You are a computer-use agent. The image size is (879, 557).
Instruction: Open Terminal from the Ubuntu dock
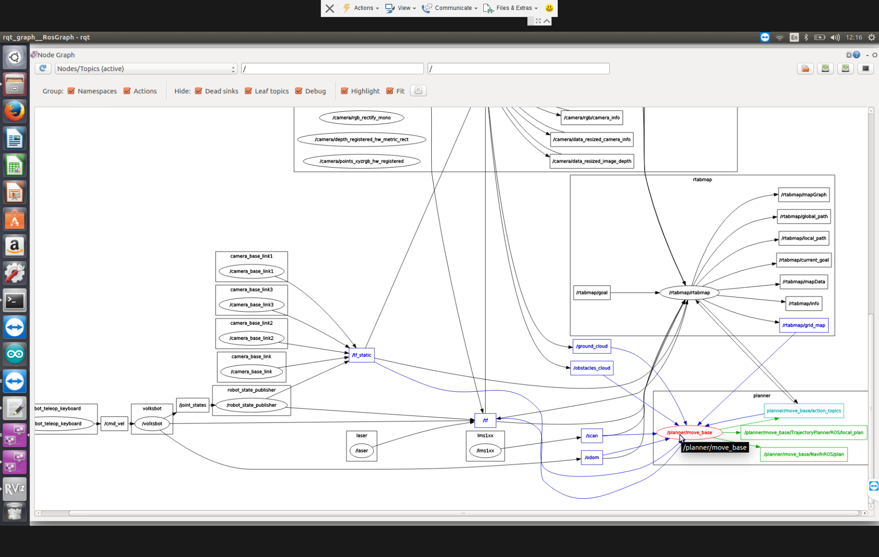(15, 300)
